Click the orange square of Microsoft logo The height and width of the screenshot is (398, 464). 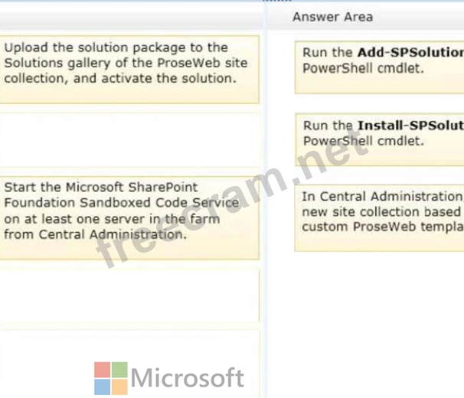click(119, 387)
